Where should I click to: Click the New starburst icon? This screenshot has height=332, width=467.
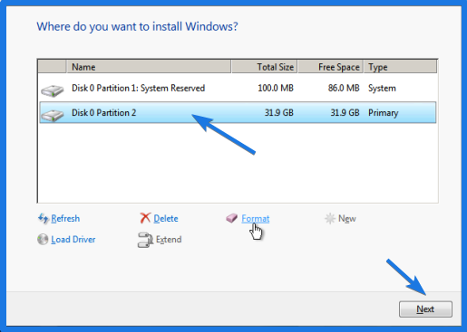(330, 218)
